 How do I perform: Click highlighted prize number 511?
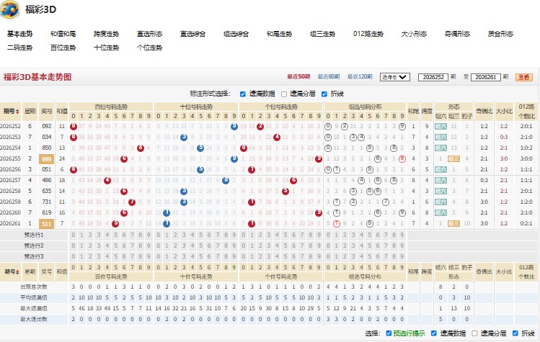pos(46,224)
